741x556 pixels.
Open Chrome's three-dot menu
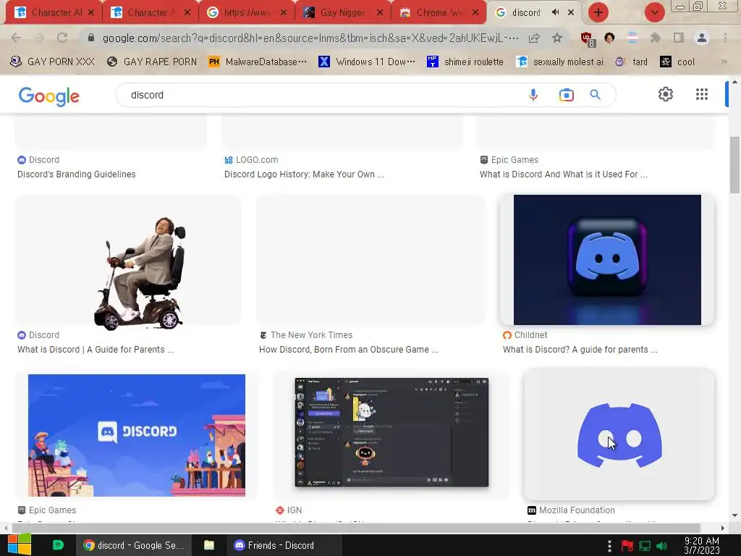(725, 38)
